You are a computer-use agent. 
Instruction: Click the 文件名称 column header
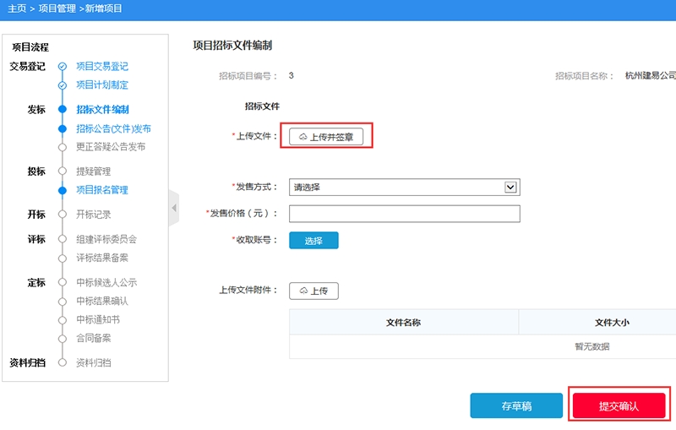point(403,323)
